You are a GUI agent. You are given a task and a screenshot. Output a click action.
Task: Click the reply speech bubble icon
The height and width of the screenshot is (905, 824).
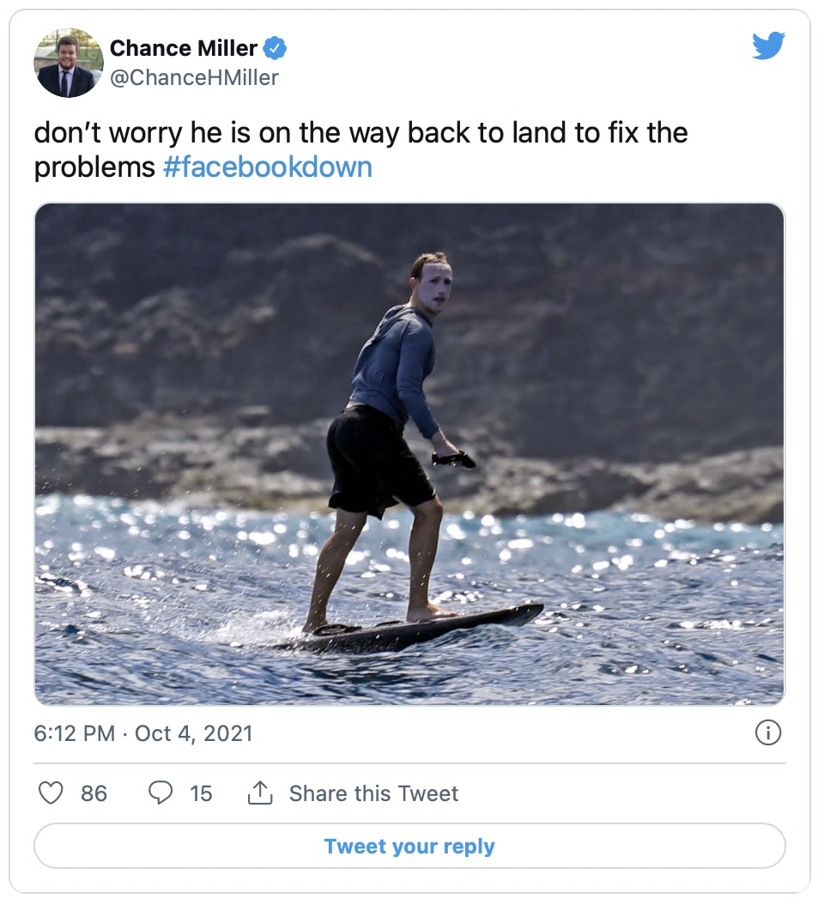pos(161,793)
